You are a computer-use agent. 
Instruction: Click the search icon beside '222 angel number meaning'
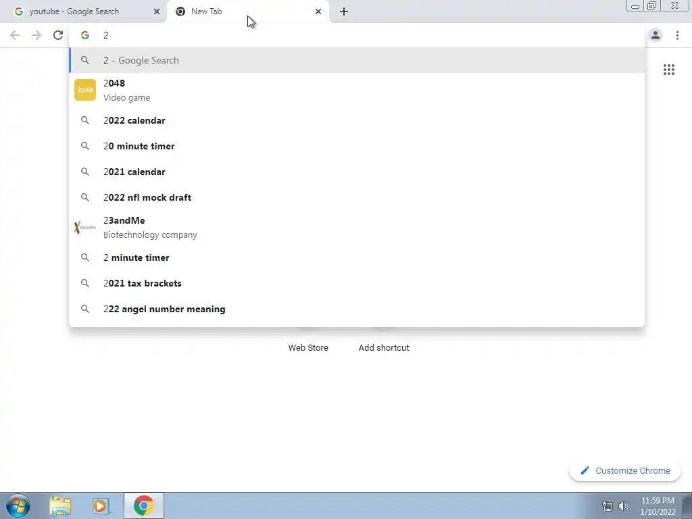coord(84,309)
